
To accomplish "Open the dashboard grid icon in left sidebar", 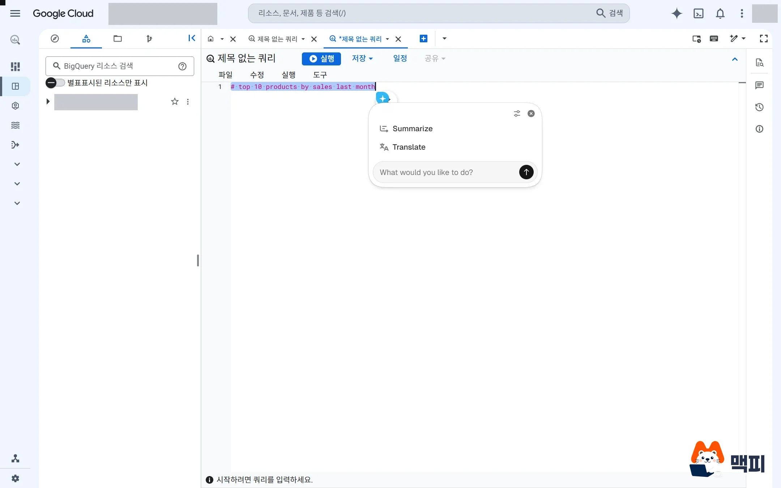I will [15, 67].
